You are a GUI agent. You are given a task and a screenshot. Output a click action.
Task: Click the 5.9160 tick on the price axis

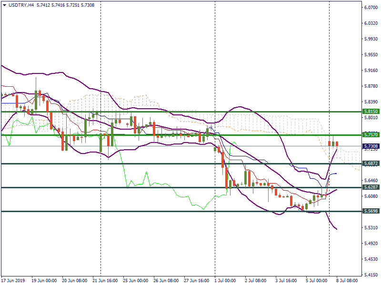[x=371, y=71]
